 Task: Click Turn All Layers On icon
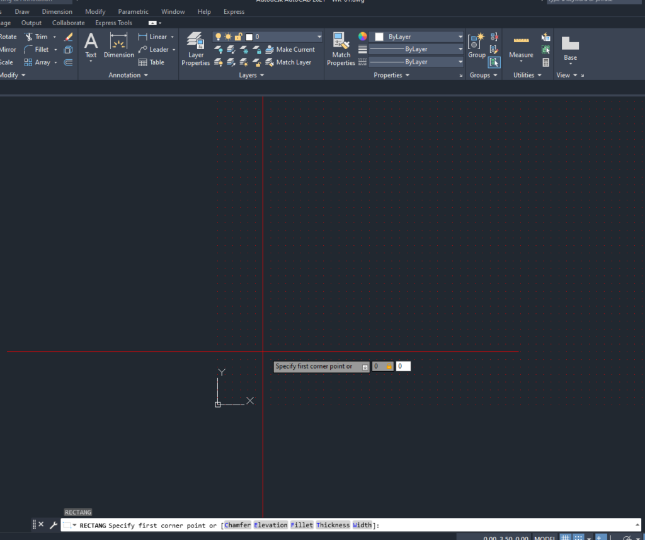219,62
